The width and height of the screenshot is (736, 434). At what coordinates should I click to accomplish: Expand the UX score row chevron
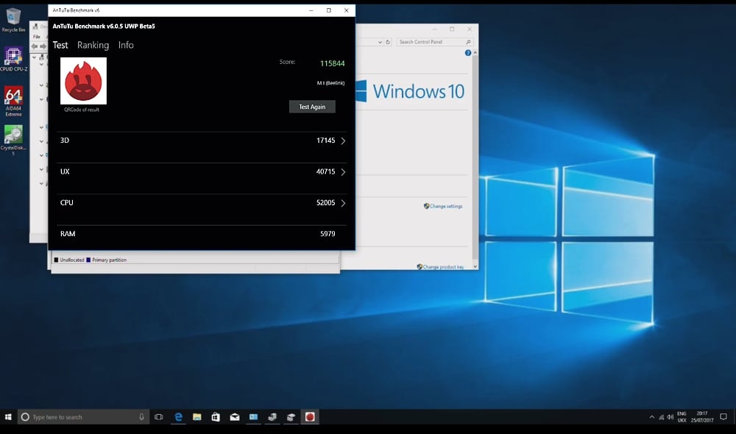343,172
